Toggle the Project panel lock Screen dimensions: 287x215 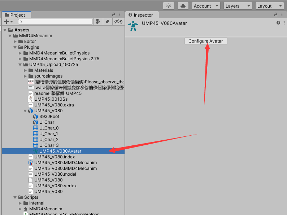coord(113,15)
